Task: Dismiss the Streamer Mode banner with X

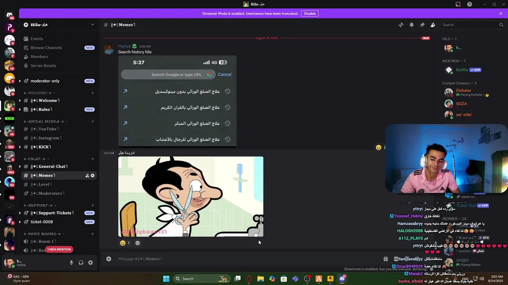Action: [501, 13]
